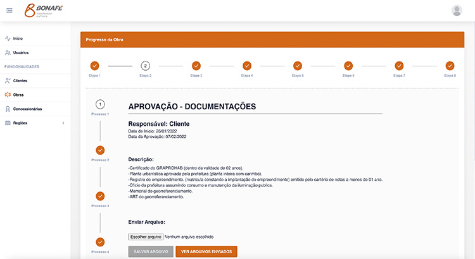The image size is (475, 259).
Task: Click Nenhum arquivo escolhido text
Action: tap(189, 237)
